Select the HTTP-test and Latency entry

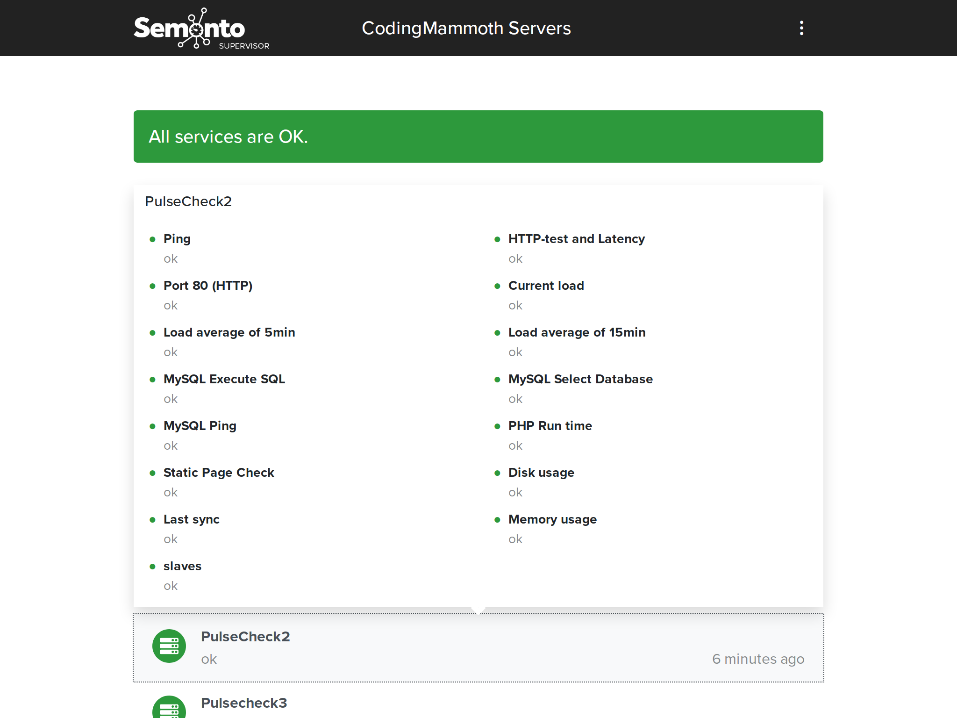pyautogui.click(x=577, y=239)
